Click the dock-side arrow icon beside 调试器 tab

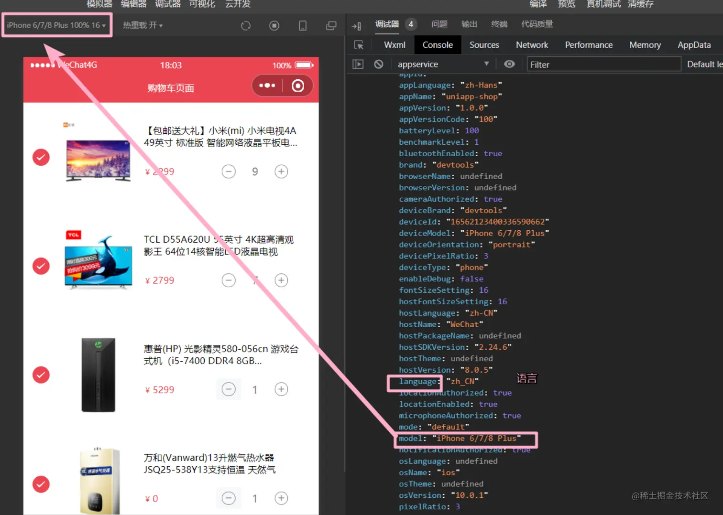(357, 26)
